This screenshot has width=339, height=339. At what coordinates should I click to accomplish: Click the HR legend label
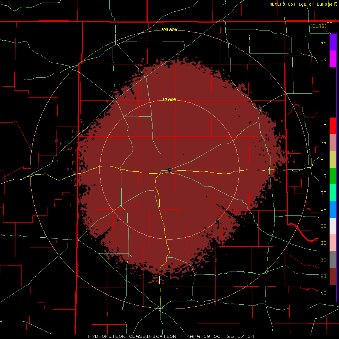coord(323,176)
